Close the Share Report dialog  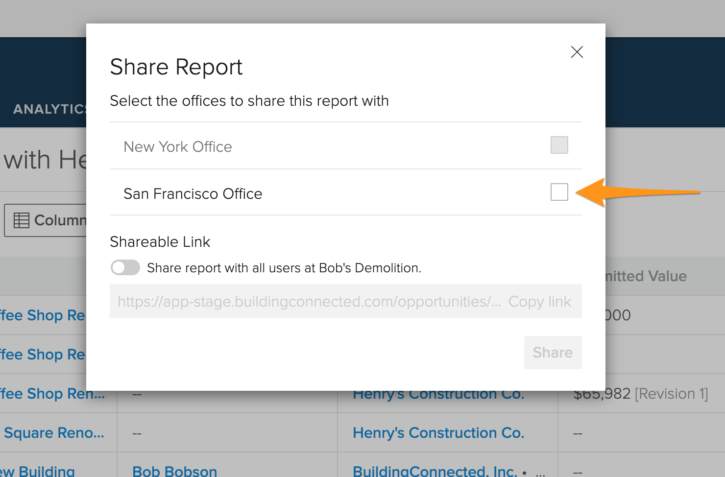click(x=577, y=52)
